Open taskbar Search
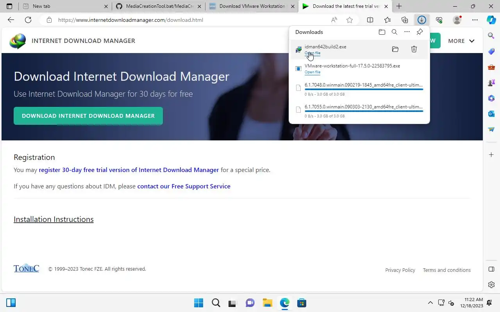The height and width of the screenshot is (312, 500). (x=216, y=303)
